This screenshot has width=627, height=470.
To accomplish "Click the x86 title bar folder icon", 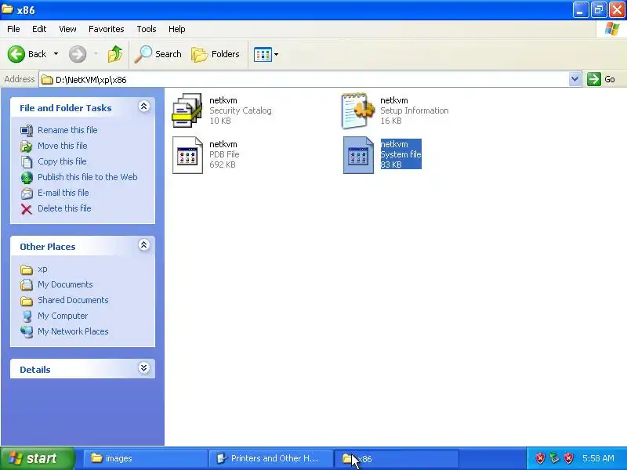I will click(7, 9).
